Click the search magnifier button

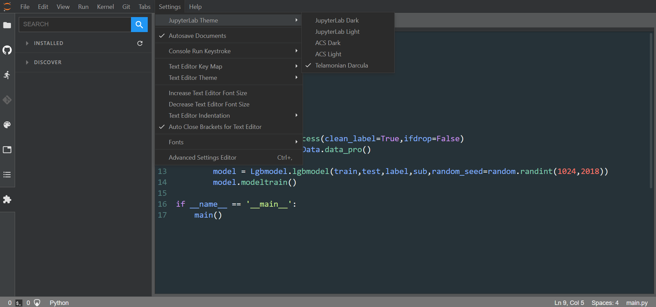(139, 25)
